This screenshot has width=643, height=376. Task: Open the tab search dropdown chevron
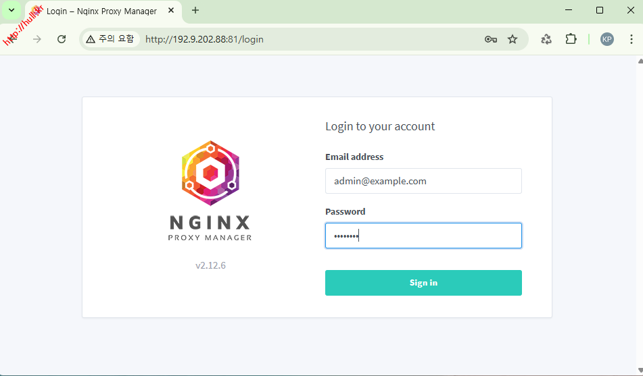pos(11,10)
